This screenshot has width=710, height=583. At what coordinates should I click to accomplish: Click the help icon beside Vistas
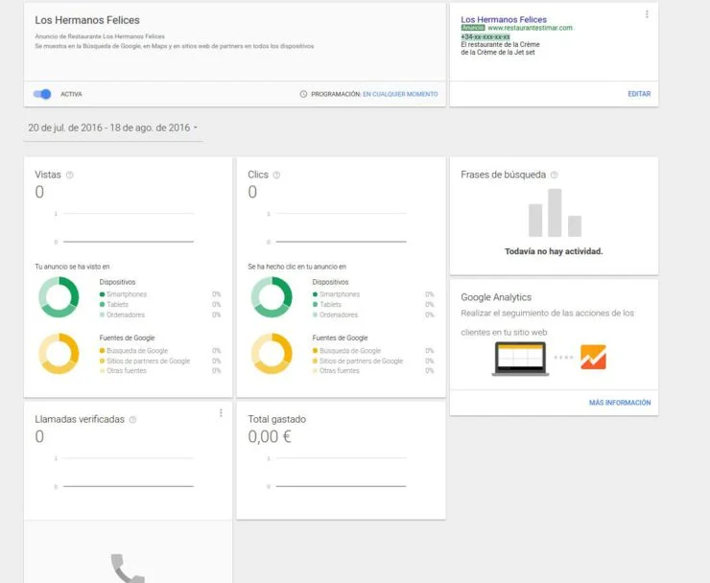click(x=70, y=175)
